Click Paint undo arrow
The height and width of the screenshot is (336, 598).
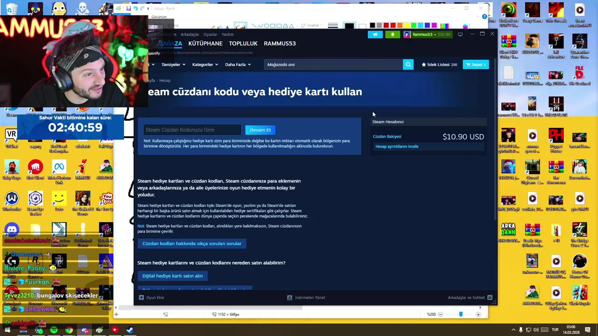pyautogui.click(x=135, y=8)
